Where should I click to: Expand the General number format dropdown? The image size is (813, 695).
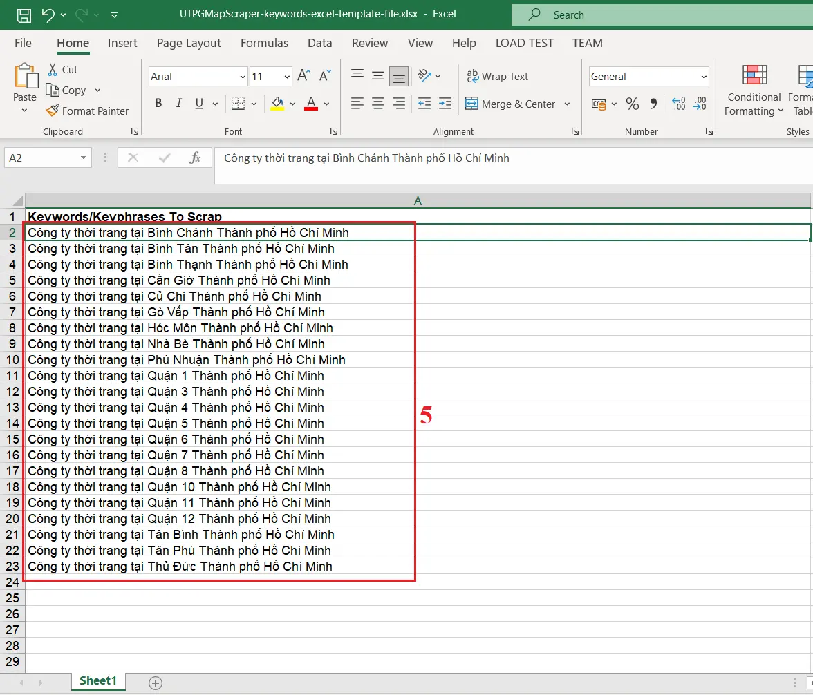click(704, 77)
